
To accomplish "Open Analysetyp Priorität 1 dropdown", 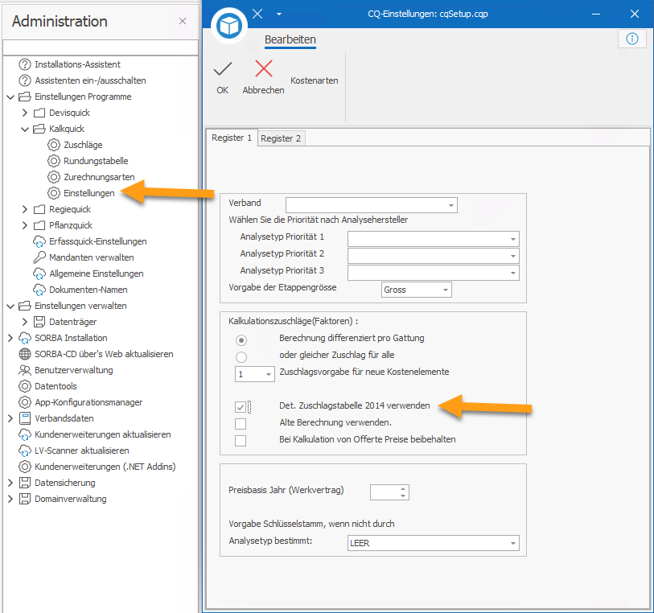I will (433, 239).
